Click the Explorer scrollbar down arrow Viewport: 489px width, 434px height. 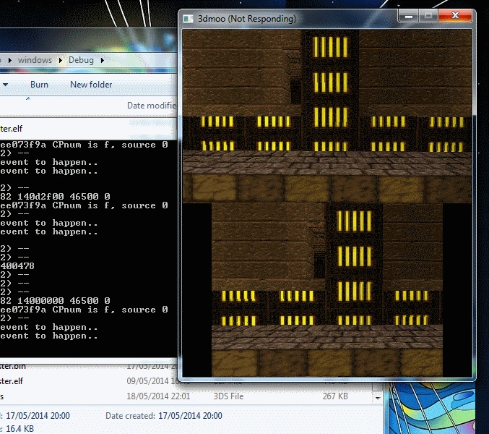(x=378, y=398)
